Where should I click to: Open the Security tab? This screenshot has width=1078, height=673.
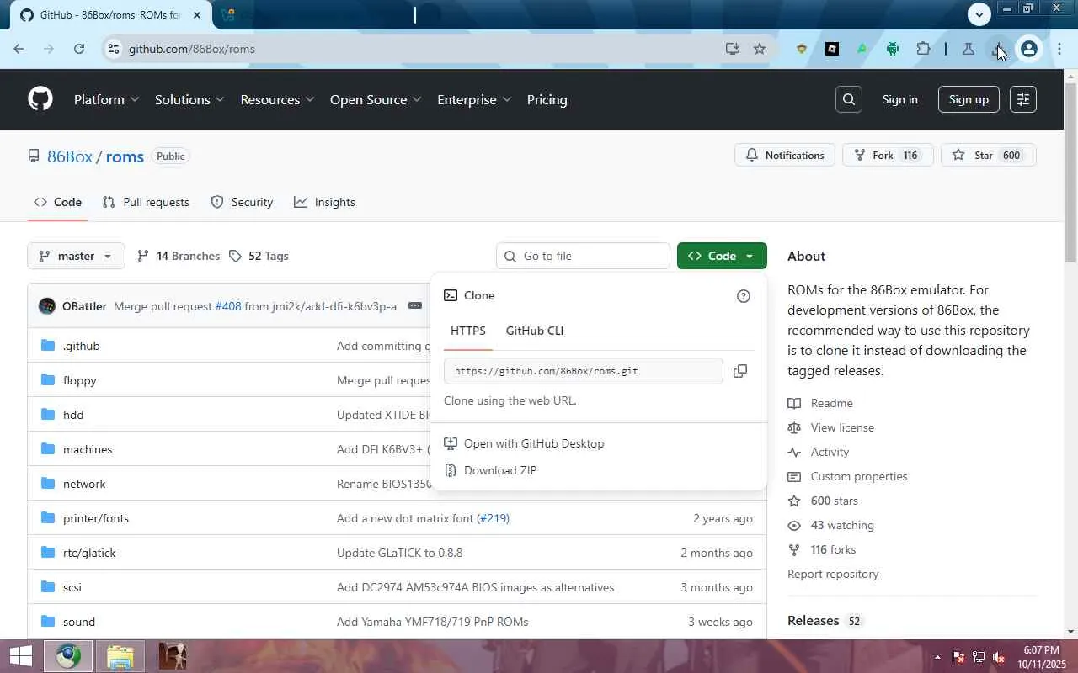coord(242,202)
